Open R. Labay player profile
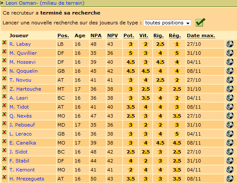 coord(20,44)
